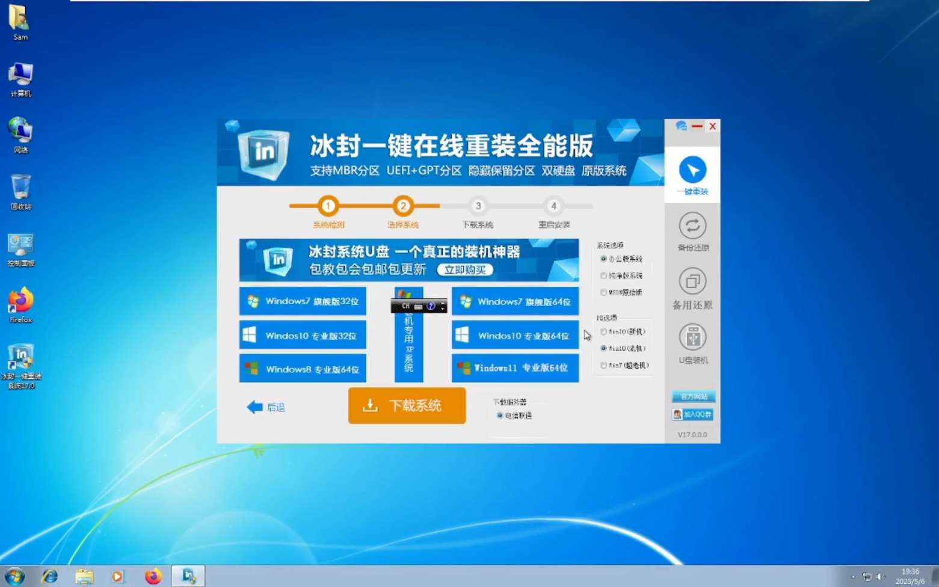Image resolution: width=939 pixels, height=587 pixels.
Task: Click the CH input language indicator
Action: pyautogui.click(x=405, y=306)
